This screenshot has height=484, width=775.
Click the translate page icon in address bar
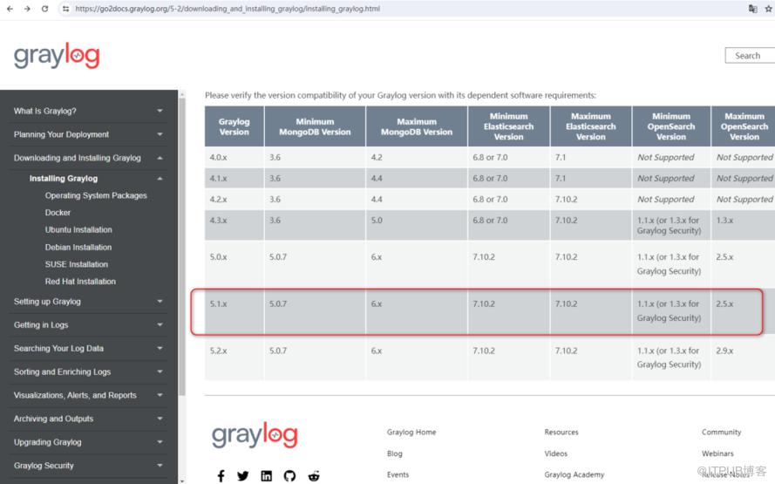752,9
